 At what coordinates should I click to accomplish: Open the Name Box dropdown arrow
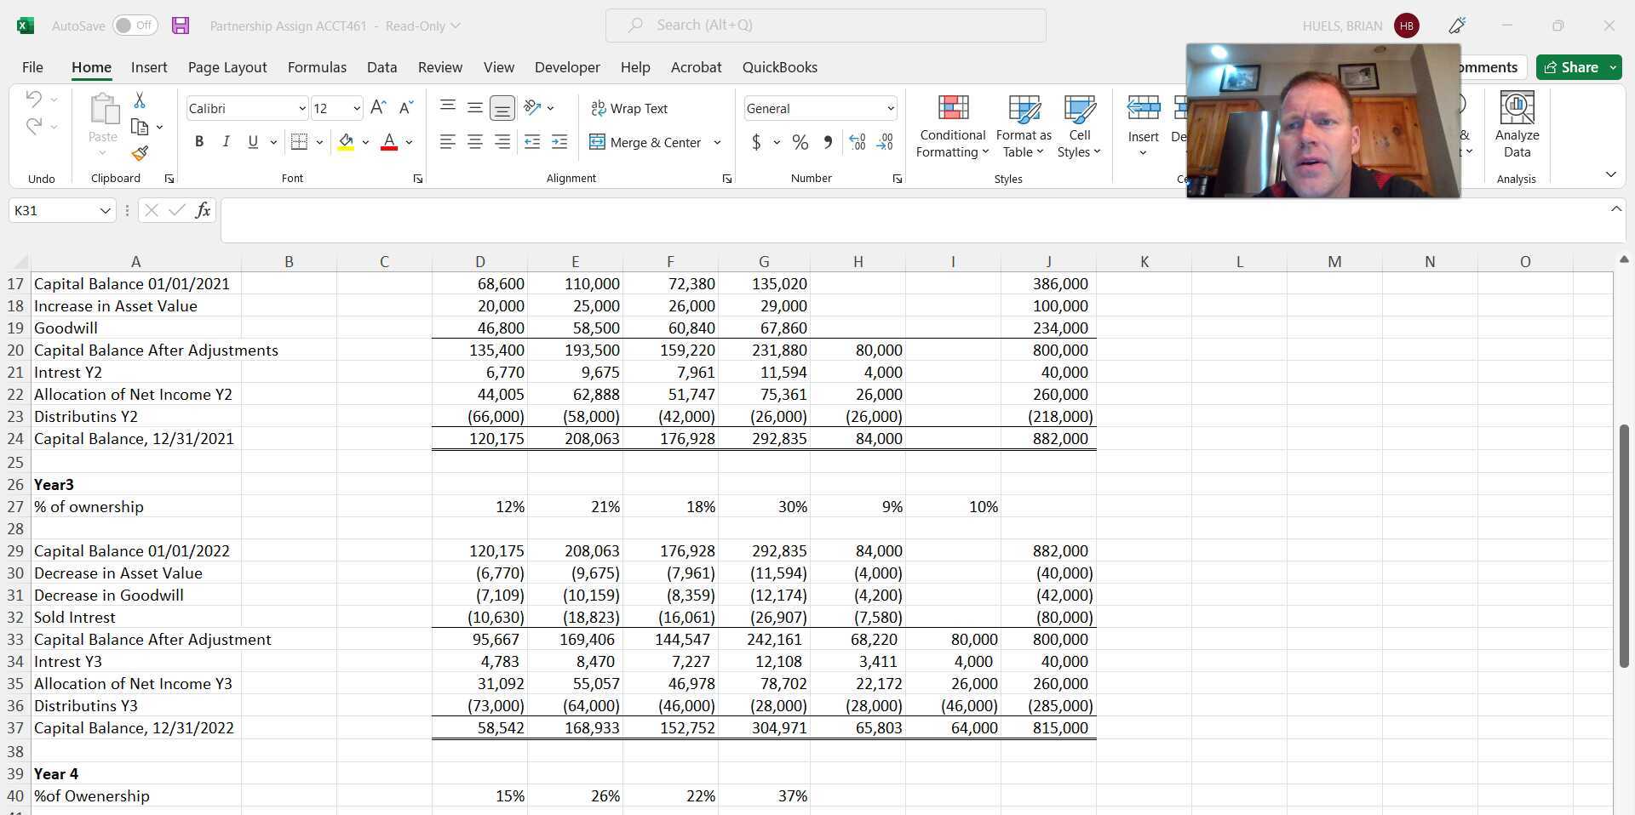106,210
